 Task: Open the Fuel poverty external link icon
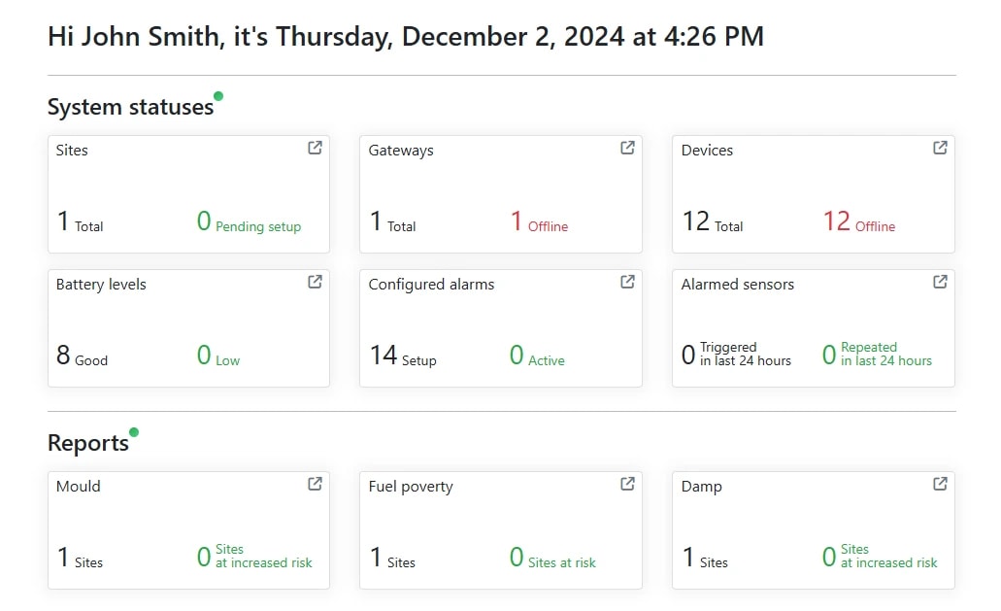[x=626, y=483]
